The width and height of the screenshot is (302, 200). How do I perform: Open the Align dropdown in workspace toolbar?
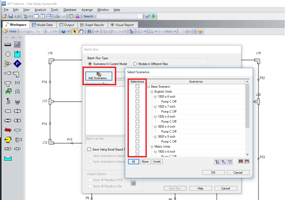pyautogui.click(x=175, y=31)
